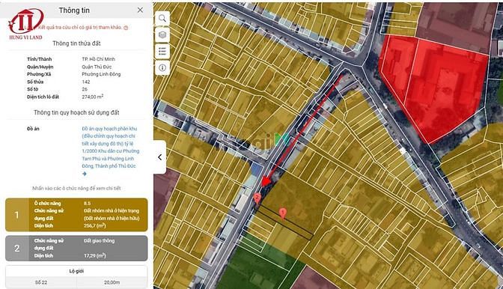Click the 274,00 m² lot area value
Viewport: 503px width, 289px height.
pos(92,97)
